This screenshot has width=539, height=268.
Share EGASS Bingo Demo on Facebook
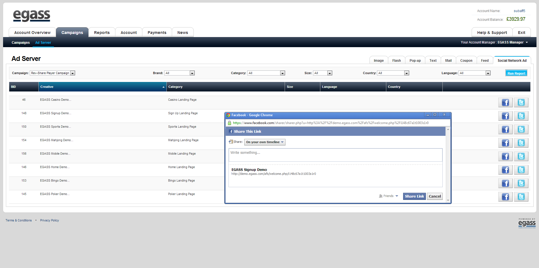(505, 183)
